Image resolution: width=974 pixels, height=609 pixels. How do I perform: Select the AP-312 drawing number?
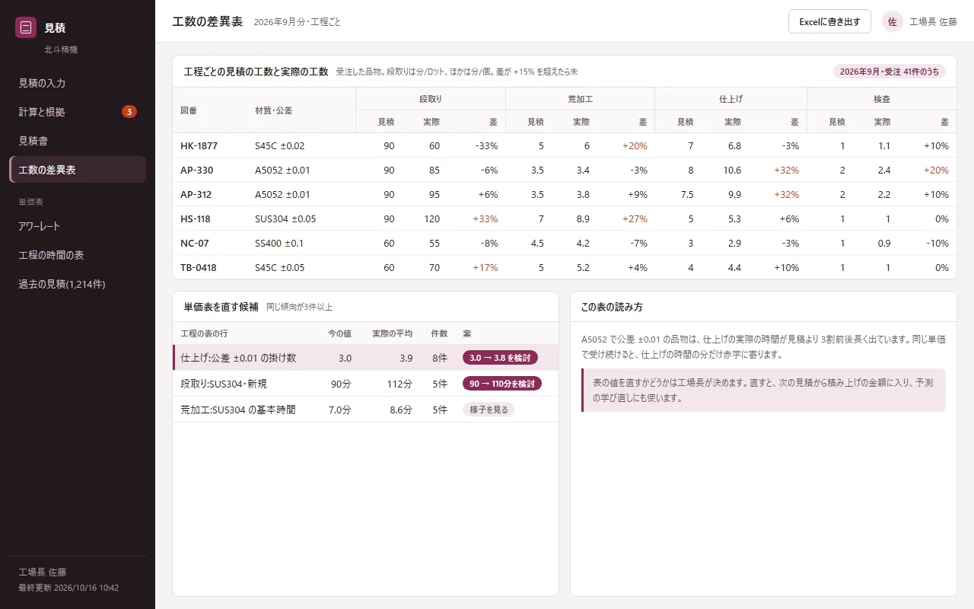(196, 195)
